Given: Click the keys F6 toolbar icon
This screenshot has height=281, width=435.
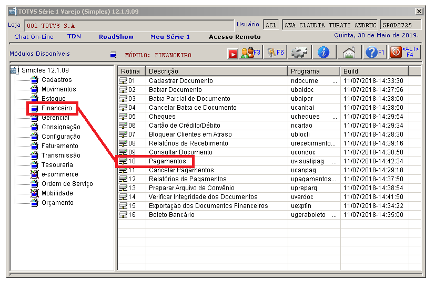Looking at the screenshot, I should (x=275, y=53).
